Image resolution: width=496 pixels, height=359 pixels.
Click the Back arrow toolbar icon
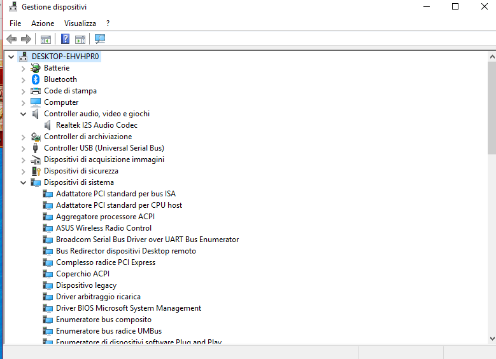coord(11,39)
